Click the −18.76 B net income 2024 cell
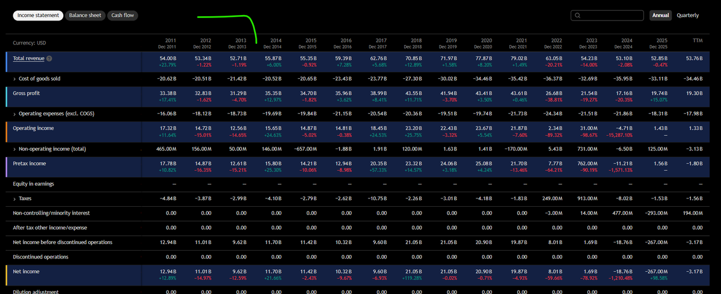Viewport: 721px width, 294px height. (x=623, y=272)
